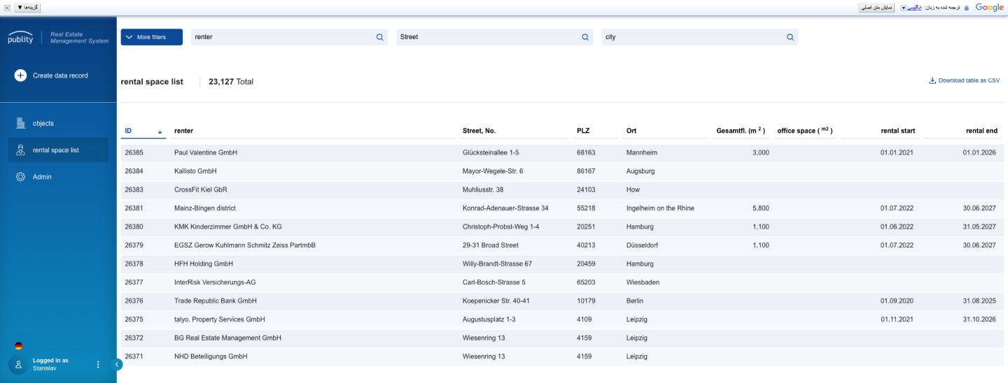Click talyo. Property Services GmbH
The width and height of the screenshot is (1008, 383).
220,319
